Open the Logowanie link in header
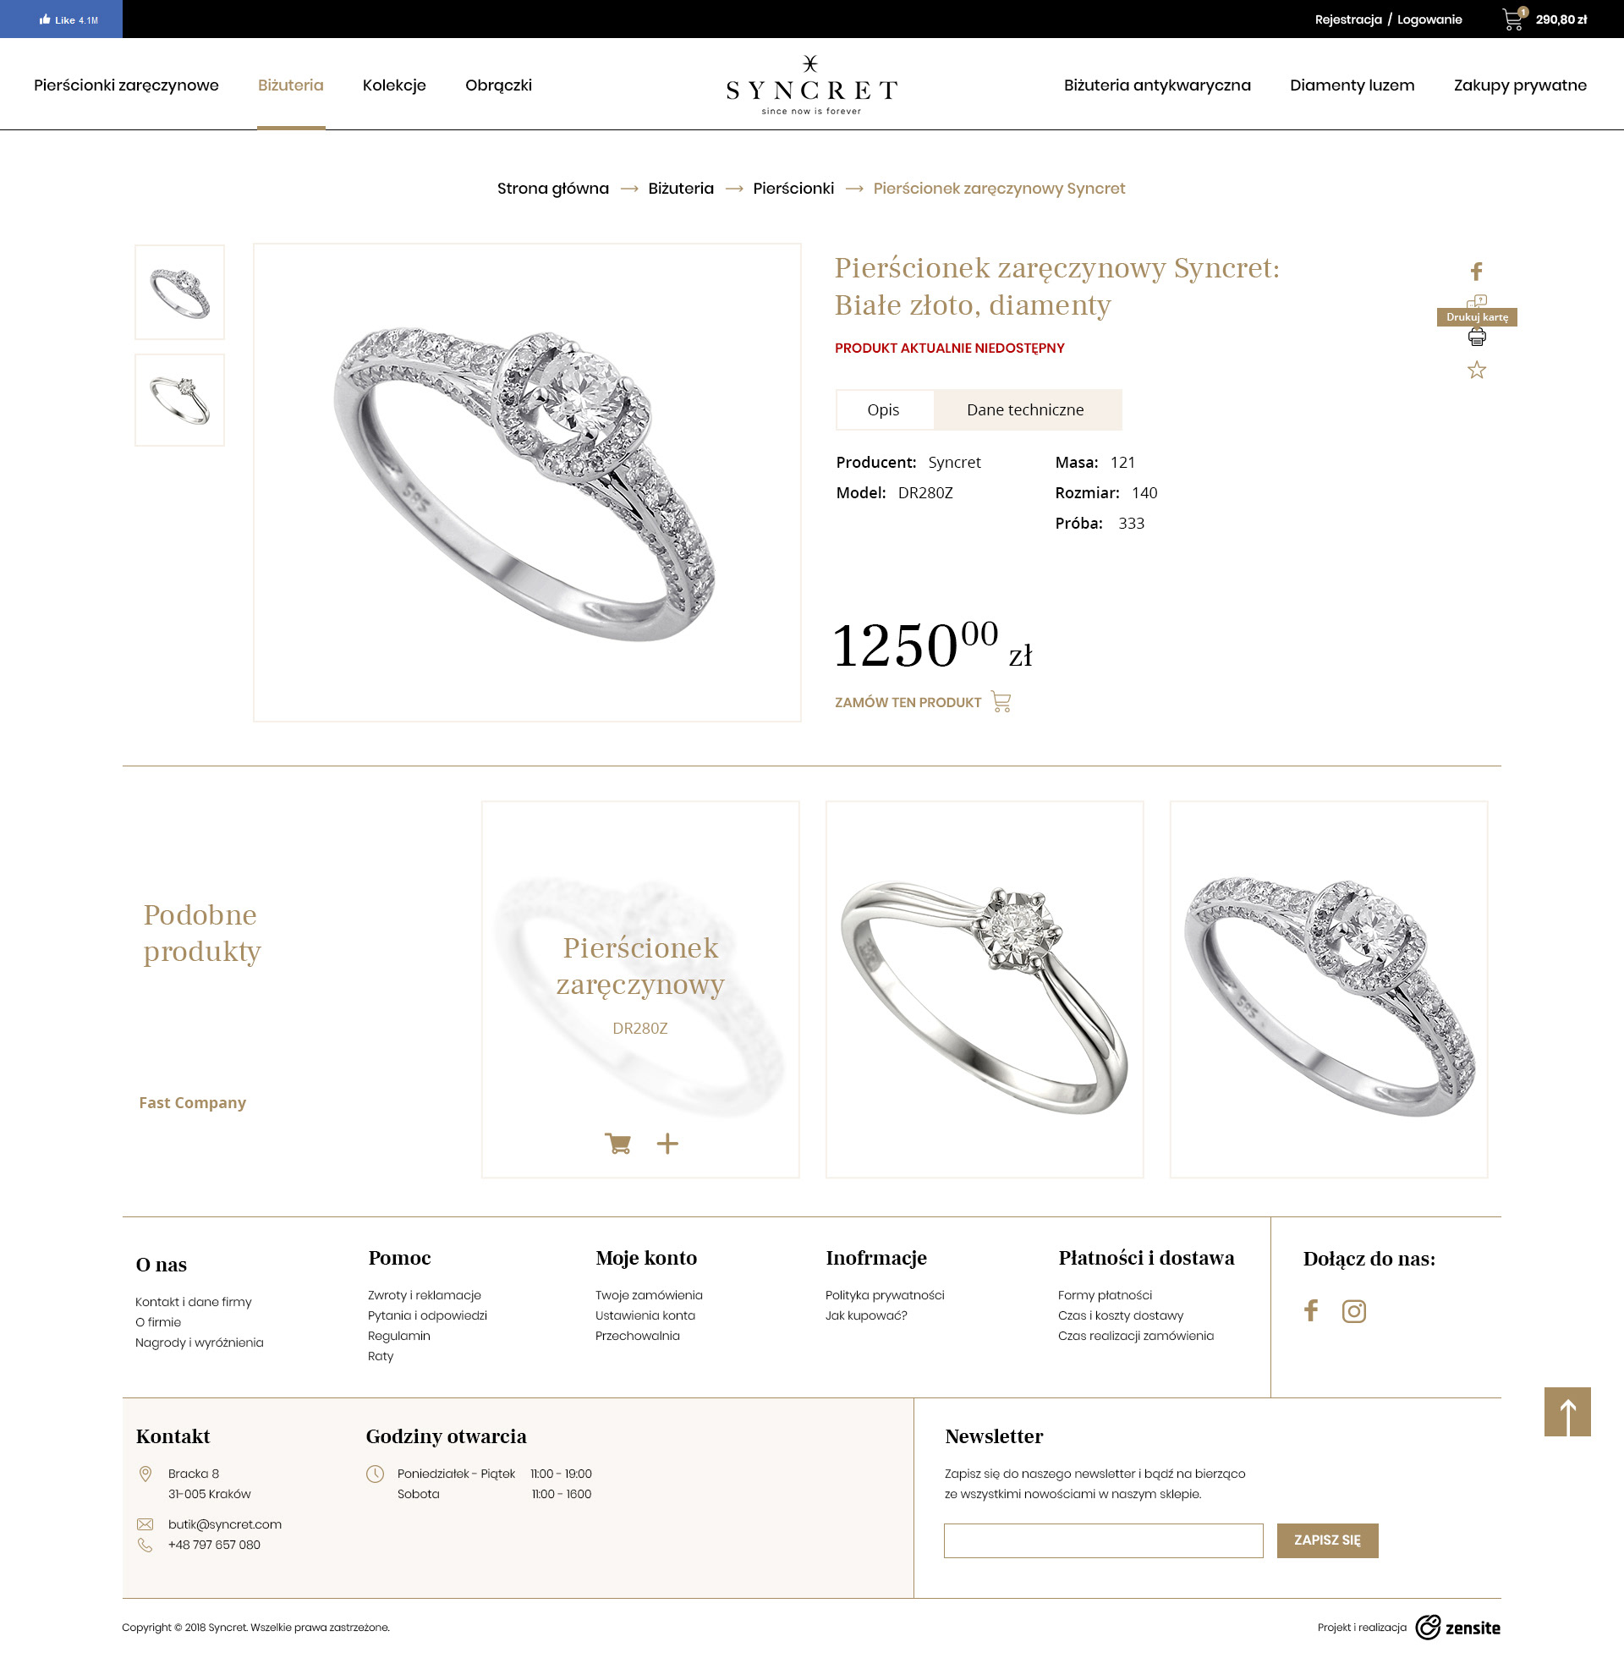 pos(1429,19)
